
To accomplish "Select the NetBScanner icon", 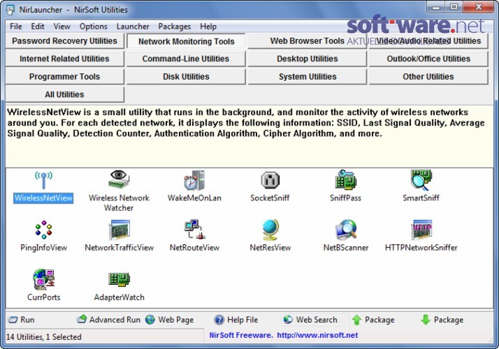I will pos(346,230).
